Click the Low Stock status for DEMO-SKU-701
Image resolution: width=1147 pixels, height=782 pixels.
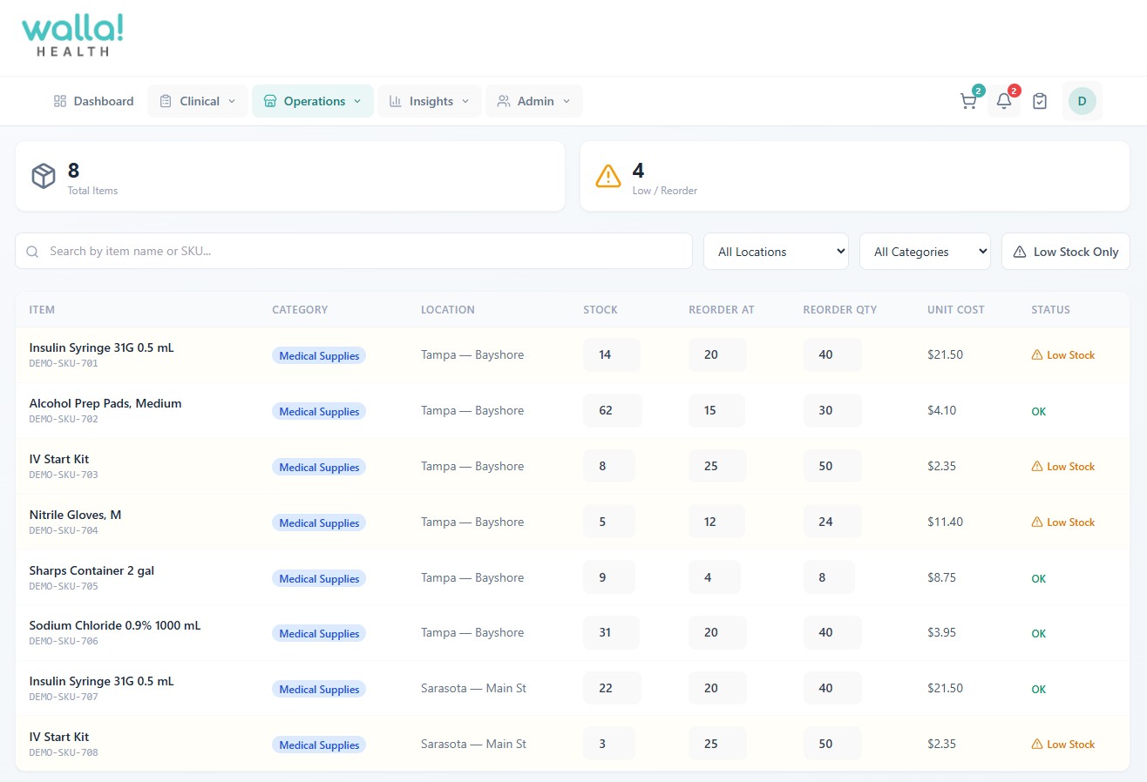click(x=1063, y=355)
